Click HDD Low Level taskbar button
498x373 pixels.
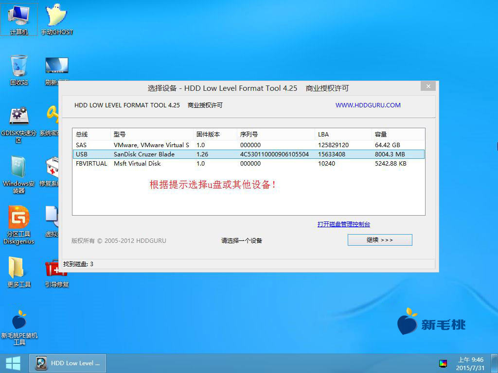click(x=68, y=363)
